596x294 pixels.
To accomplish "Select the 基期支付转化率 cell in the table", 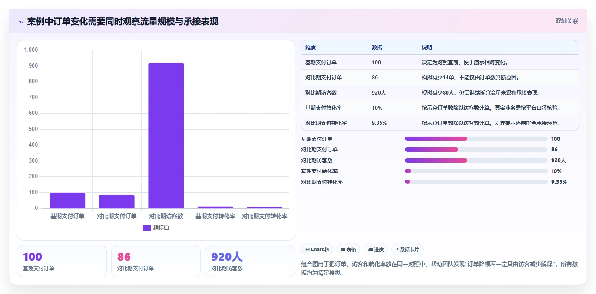I will point(324,108).
